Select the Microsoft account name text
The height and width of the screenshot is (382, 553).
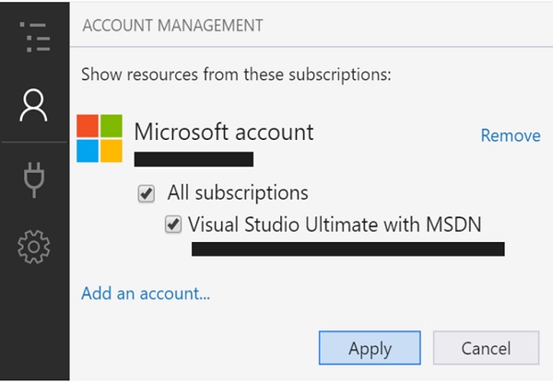pos(224,132)
